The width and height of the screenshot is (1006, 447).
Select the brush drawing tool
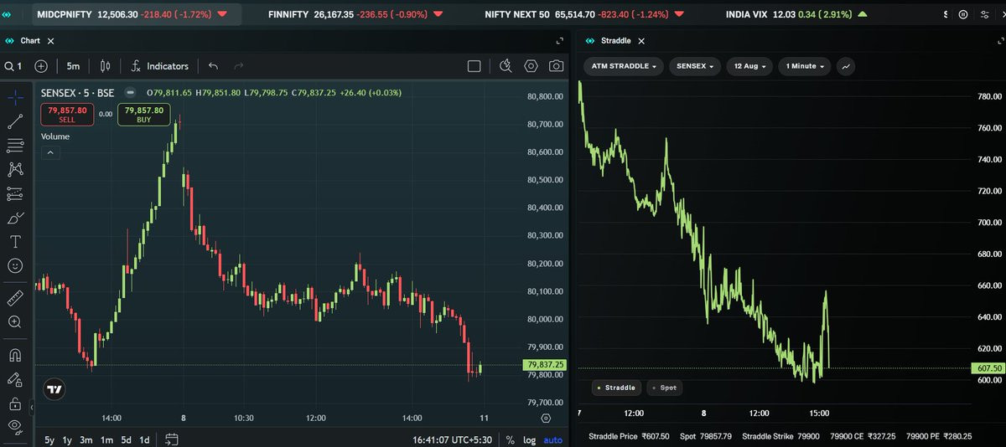[15, 218]
